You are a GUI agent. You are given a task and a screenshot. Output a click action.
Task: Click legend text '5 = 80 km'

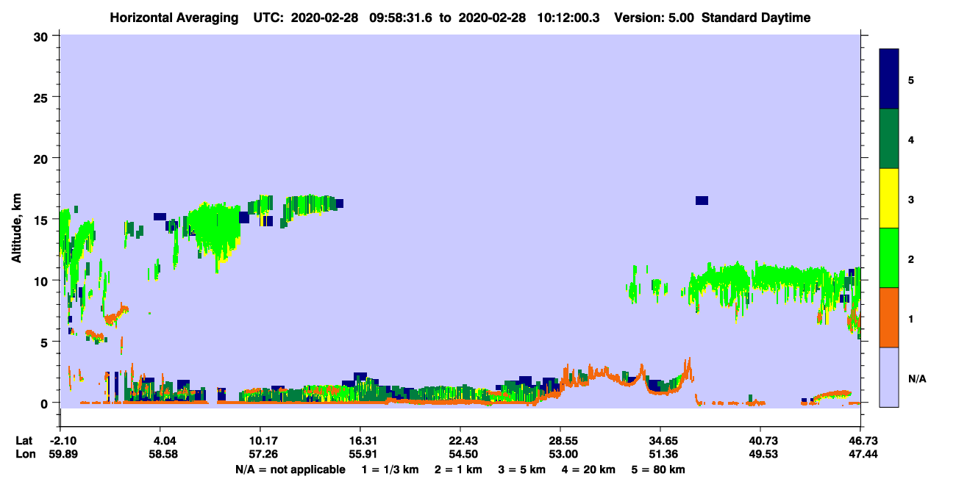pyautogui.click(x=660, y=469)
